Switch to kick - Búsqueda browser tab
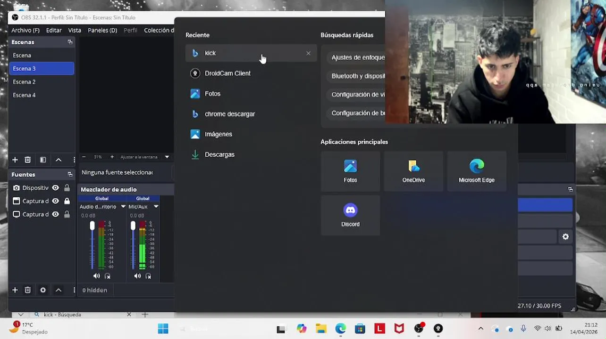Screen dimensions: 606x339 tap(80, 315)
